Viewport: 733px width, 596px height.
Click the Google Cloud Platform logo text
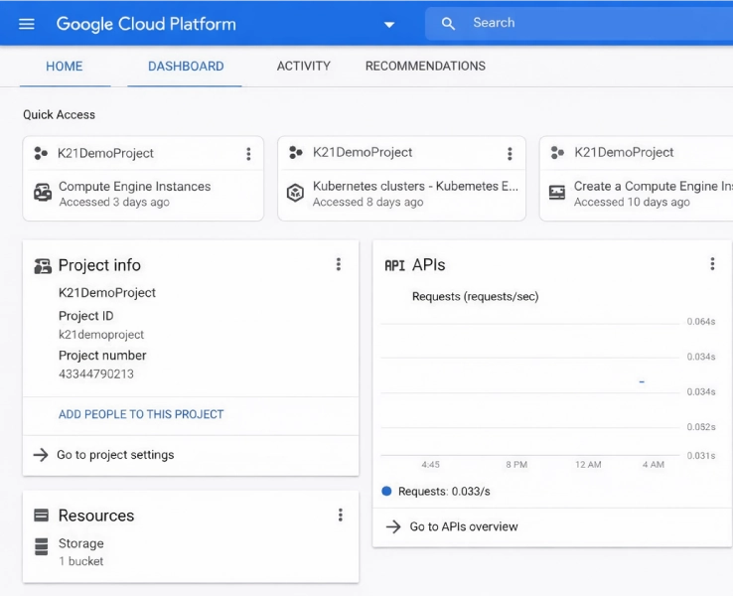146,24
